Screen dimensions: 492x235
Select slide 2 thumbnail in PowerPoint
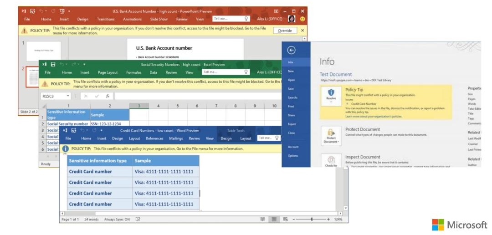(x=33, y=77)
